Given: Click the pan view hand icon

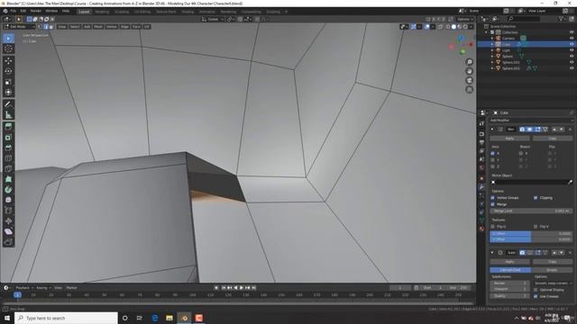Looking at the screenshot, I should [469, 71].
